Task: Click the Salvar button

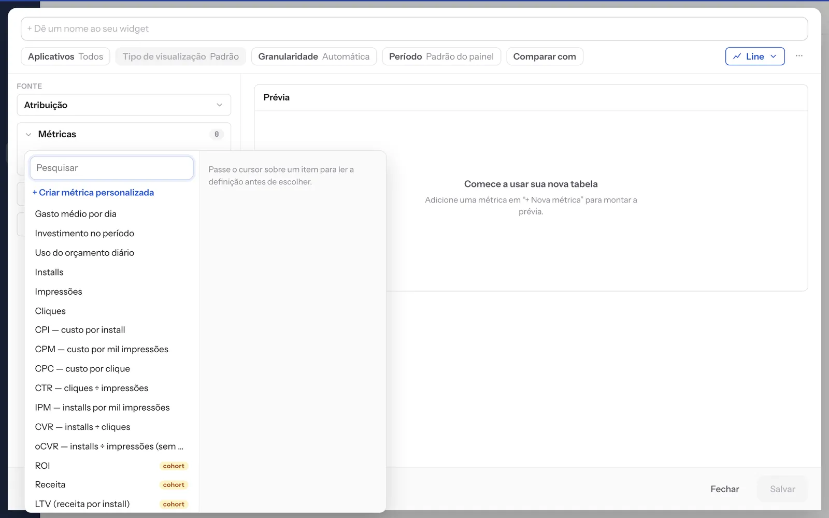Action: 782,489
